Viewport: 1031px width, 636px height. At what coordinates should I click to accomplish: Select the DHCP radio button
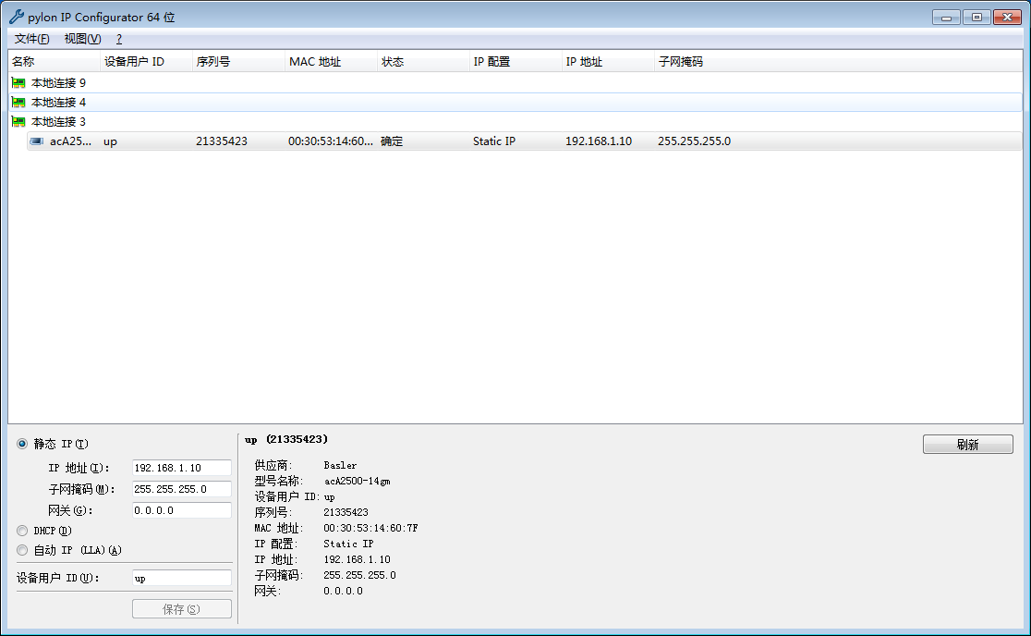(x=22, y=531)
